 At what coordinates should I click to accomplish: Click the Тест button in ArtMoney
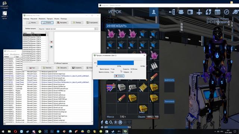tap(32, 68)
